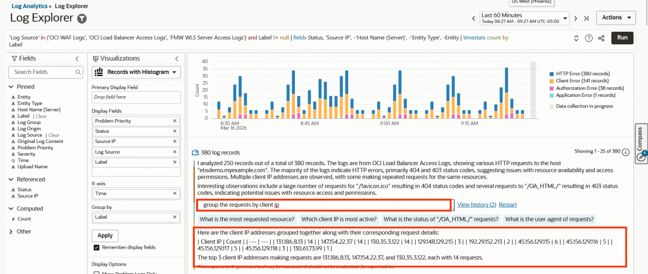Select Original Log Content field
Screen dimensions: 648x274
[40, 141]
